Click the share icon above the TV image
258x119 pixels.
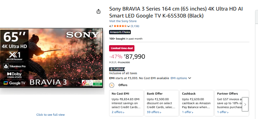(99, 11)
